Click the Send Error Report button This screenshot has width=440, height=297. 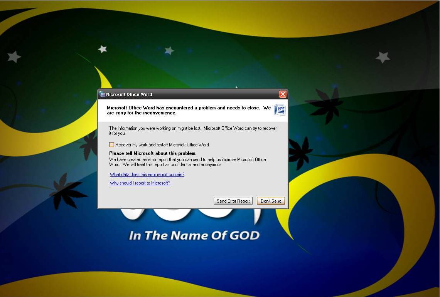233,201
